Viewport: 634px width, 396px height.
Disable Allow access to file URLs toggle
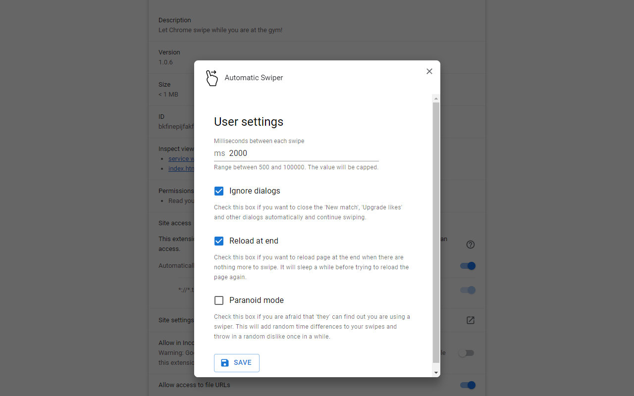468,385
